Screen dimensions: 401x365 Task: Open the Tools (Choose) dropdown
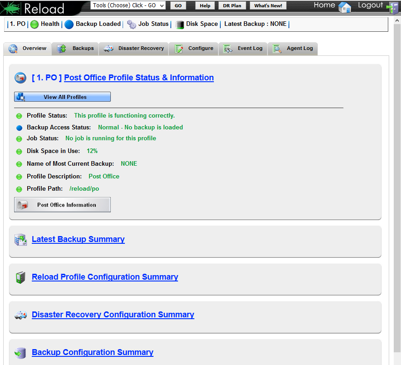128,5
